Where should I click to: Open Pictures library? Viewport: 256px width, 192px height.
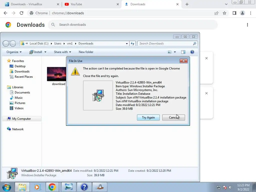(20, 103)
